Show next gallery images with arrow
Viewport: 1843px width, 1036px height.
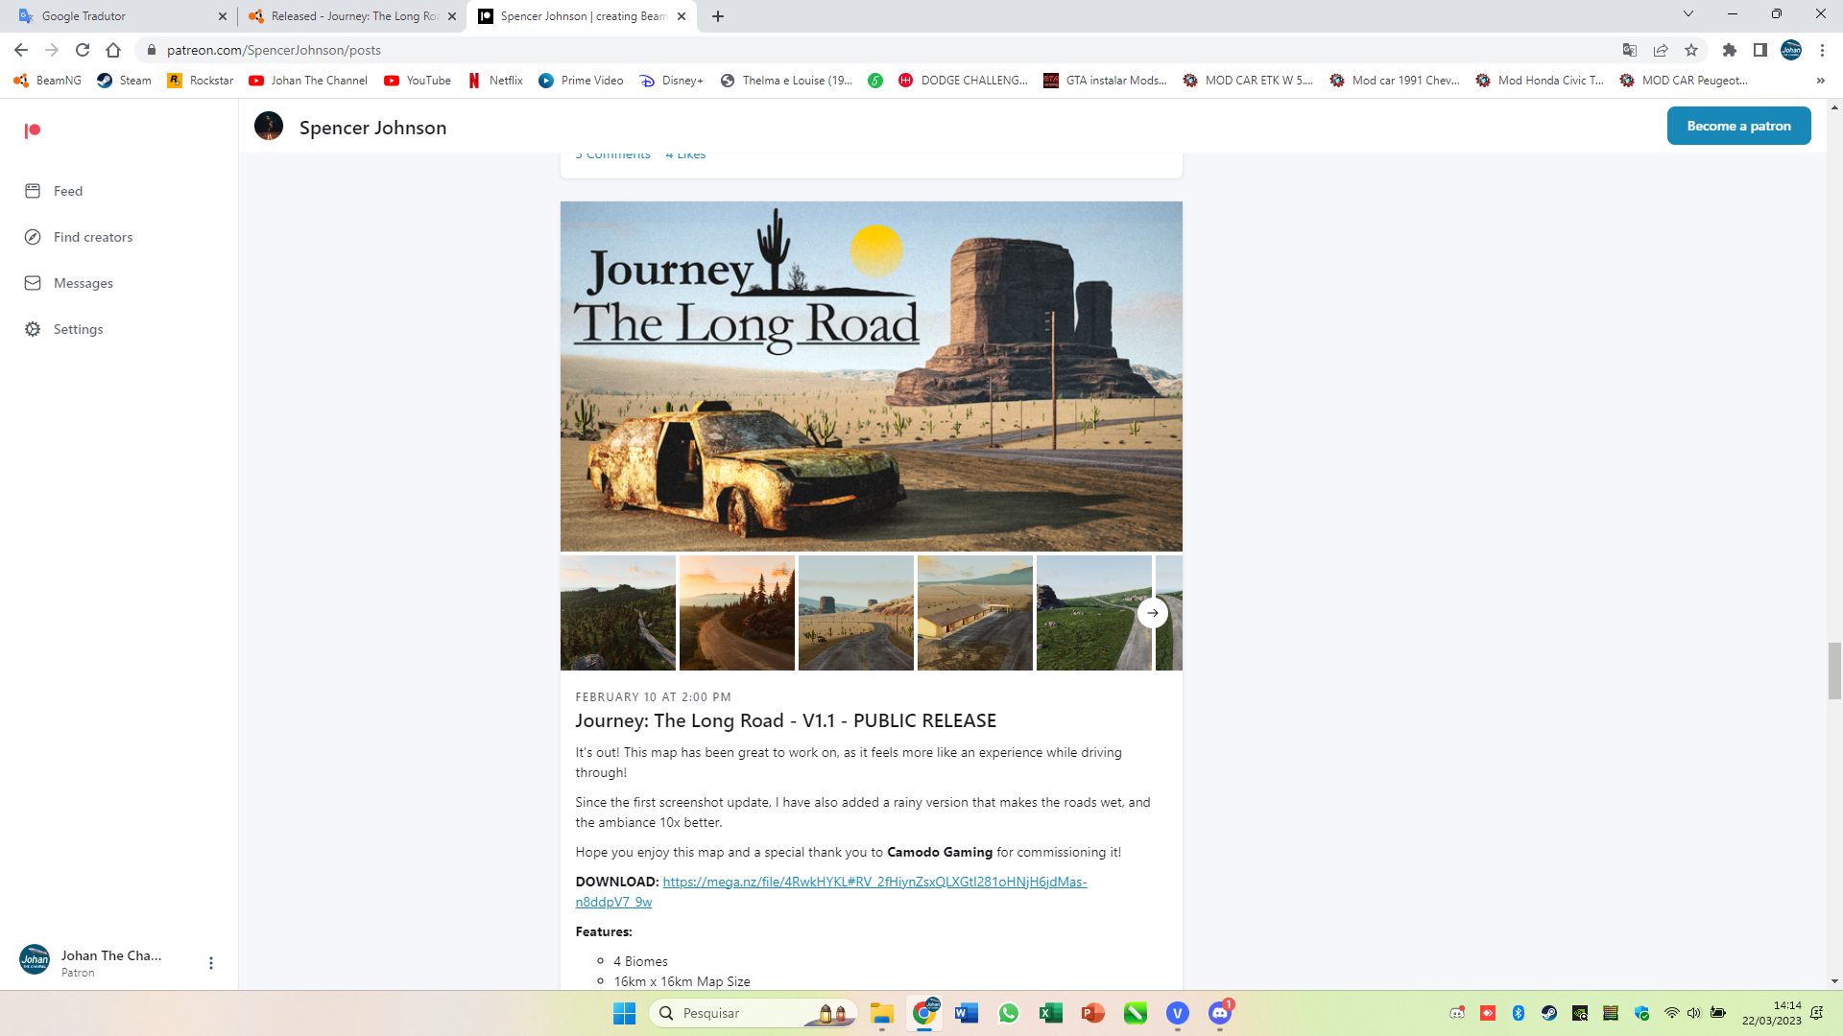coord(1152,613)
